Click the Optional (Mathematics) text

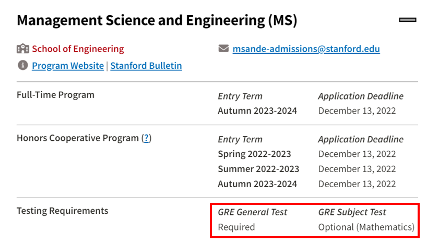click(x=366, y=227)
